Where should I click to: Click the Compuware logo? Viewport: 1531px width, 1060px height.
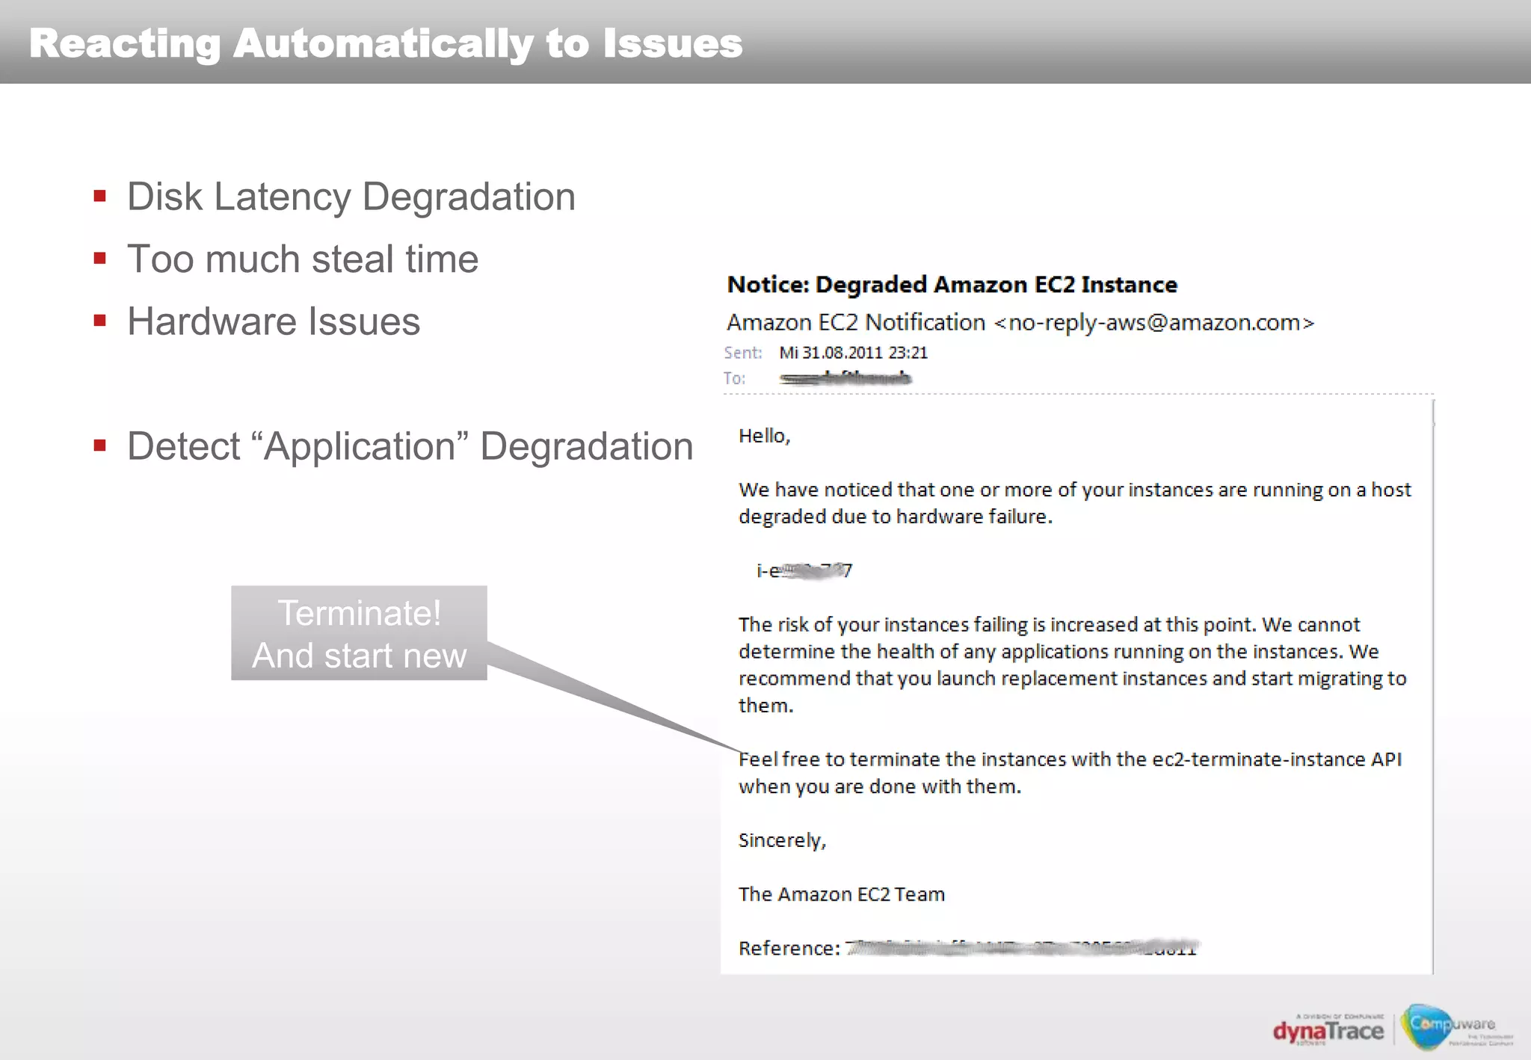1457,1027
